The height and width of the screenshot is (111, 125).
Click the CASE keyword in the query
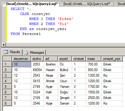[x=25, y=14]
